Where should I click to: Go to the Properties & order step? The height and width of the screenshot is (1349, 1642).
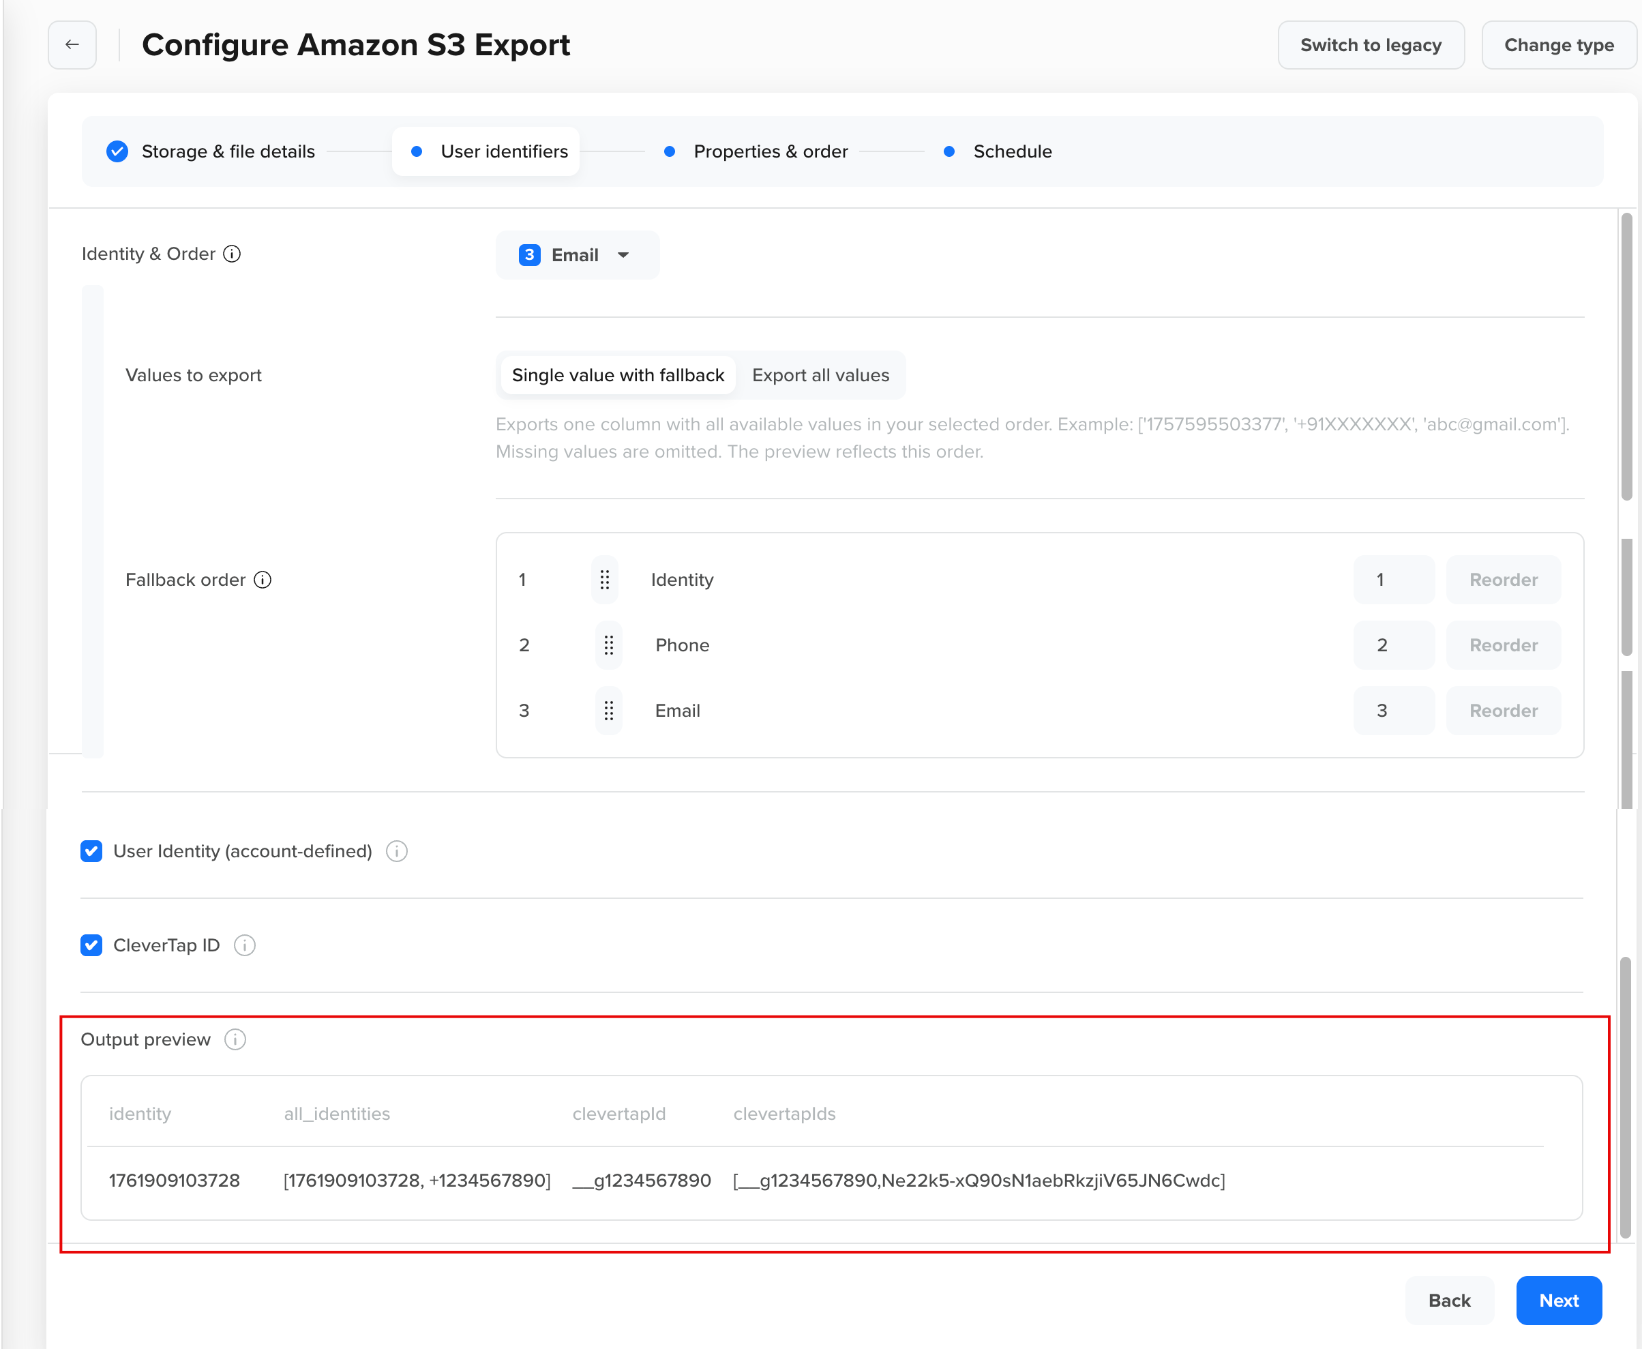pyautogui.click(x=770, y=151)
